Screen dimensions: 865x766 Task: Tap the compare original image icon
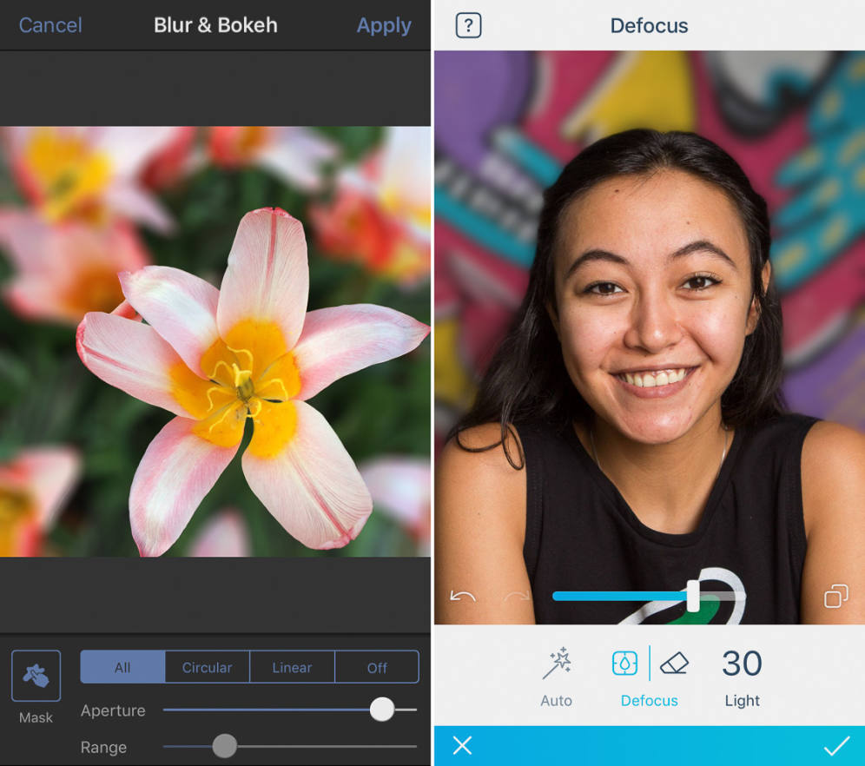point(836,596)
